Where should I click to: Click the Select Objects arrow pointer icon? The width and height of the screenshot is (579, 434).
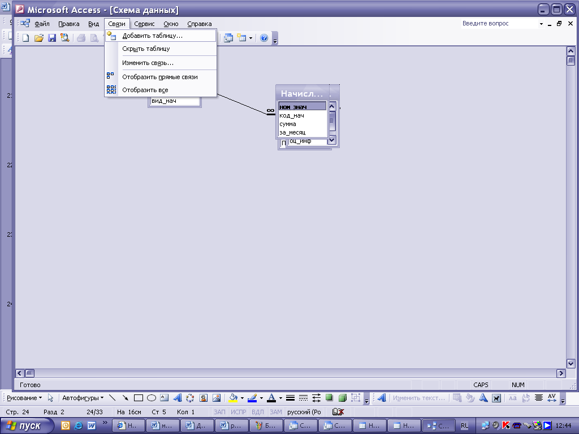click(x=50, y=398)
